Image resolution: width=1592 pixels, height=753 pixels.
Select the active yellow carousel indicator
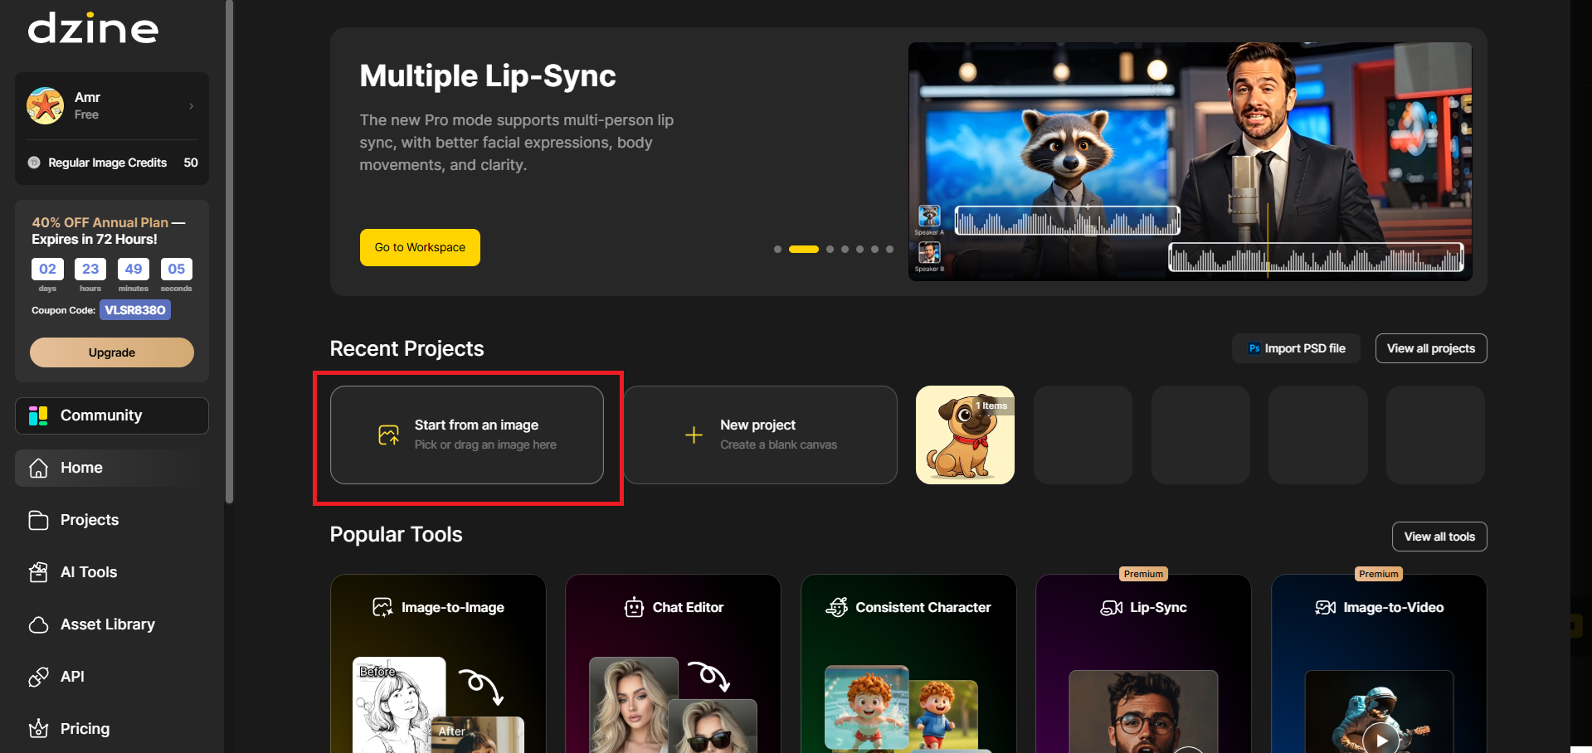coord(803,249)
